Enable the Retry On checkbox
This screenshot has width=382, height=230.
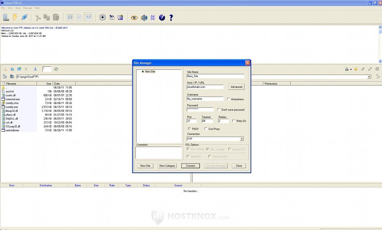(234, 121)
